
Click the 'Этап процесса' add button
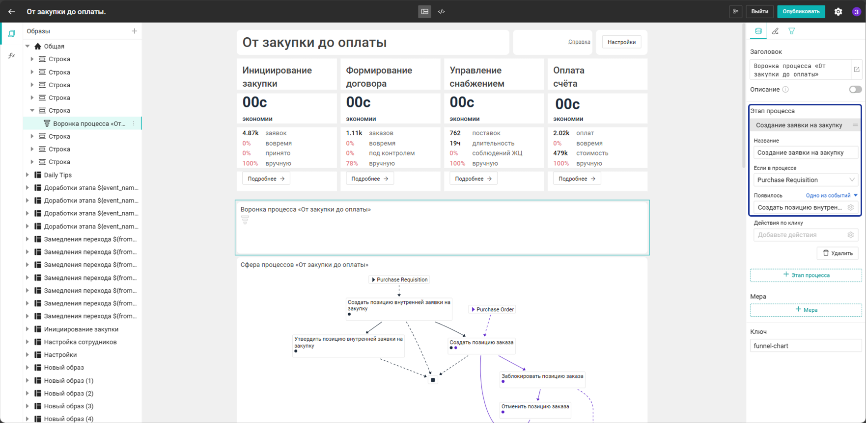(x=806, y=275)
